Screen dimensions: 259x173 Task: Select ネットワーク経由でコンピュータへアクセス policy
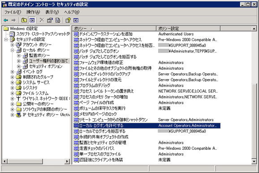pos(110,40)
